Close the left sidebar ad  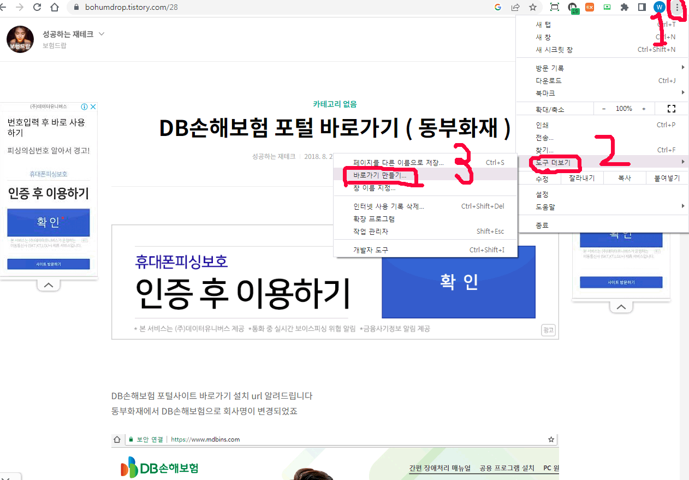click(93, 106)
